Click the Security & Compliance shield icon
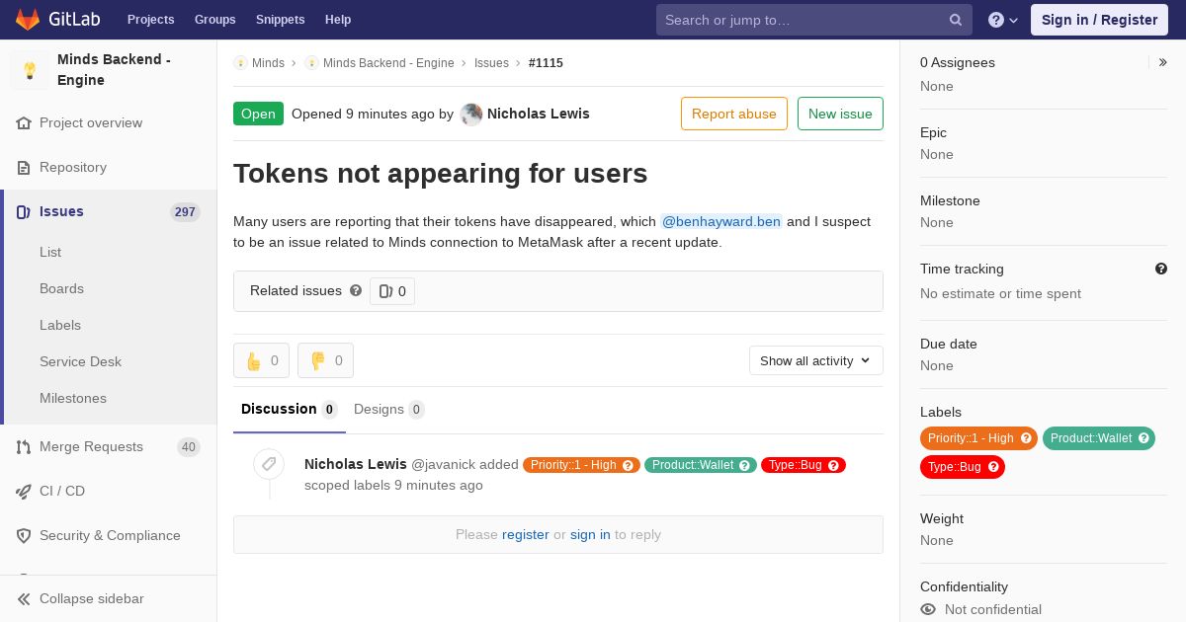 (x=24, y=536)
